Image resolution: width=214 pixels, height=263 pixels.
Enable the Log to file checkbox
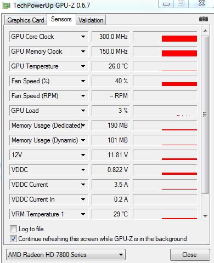13,228
